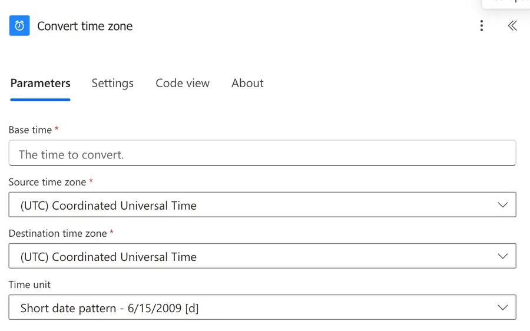530x331 pixels.
Task: Click the Source time zone label
Action: tap(47, 182)
